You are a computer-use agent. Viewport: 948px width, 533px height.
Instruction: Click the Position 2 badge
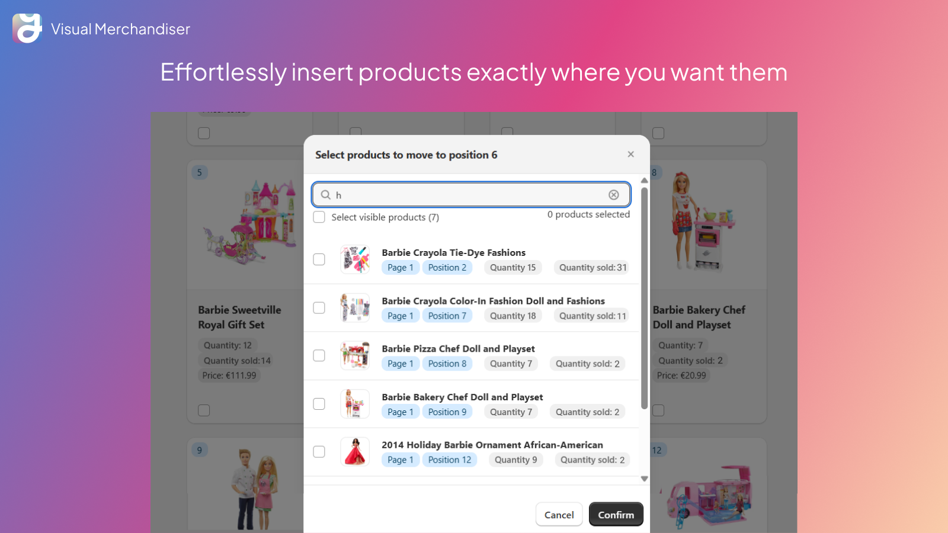(447, 268)
